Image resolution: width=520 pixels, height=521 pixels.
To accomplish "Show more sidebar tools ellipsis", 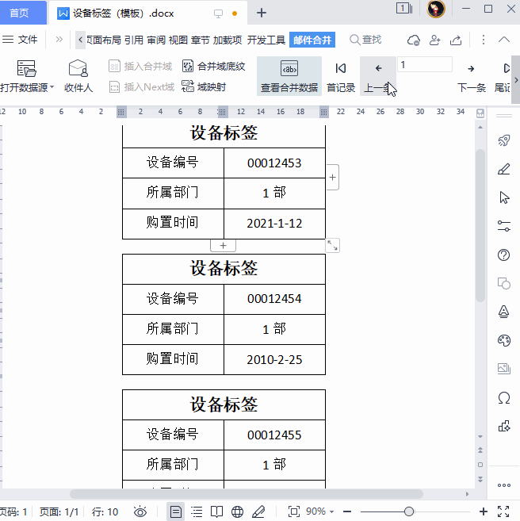I will click(503, 485).
